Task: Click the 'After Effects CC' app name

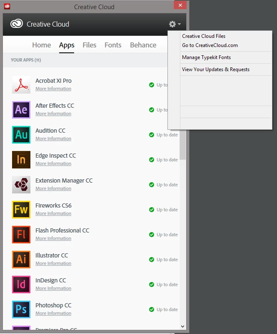Action: coord(55,106)
